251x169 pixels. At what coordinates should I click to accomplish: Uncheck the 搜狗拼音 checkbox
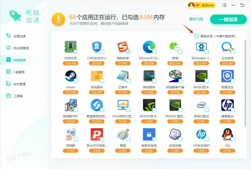point(128,52)
